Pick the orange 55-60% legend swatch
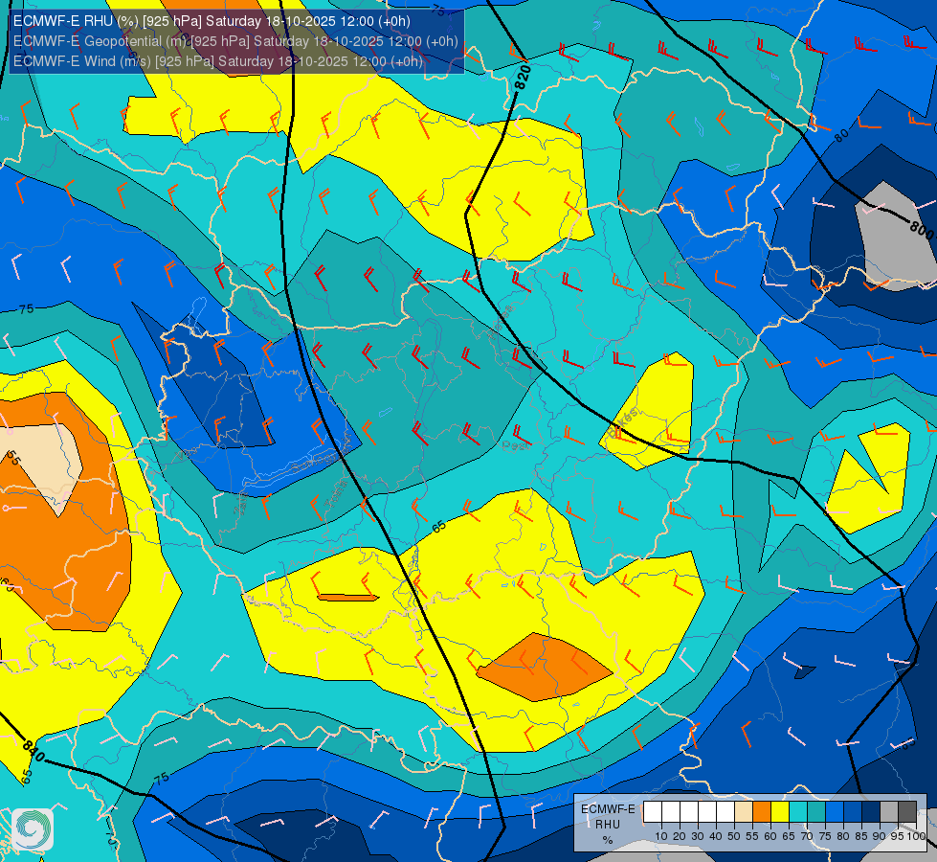Screen dimensions: 937x862 click(x=761, y=812)
